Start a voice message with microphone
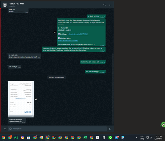The height and width of the screenshot is (141, 165). [x=110, y=129]
